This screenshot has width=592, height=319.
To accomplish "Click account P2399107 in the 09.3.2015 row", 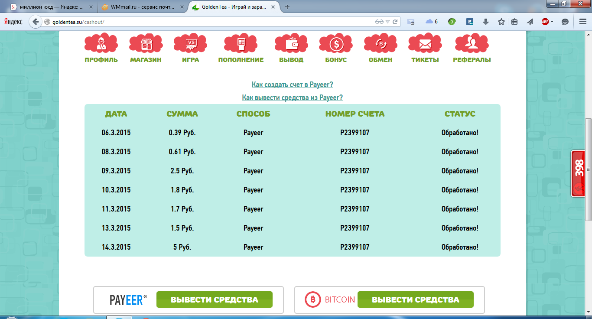I will click(x=355, y=171).
